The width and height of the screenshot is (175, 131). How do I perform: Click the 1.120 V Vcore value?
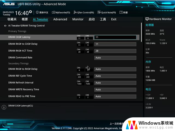pyautogui.click(x=163, y=43)
